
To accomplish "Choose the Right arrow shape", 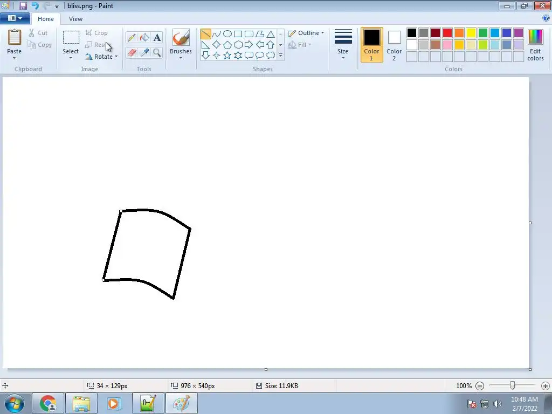I will [x=249, y=45].
